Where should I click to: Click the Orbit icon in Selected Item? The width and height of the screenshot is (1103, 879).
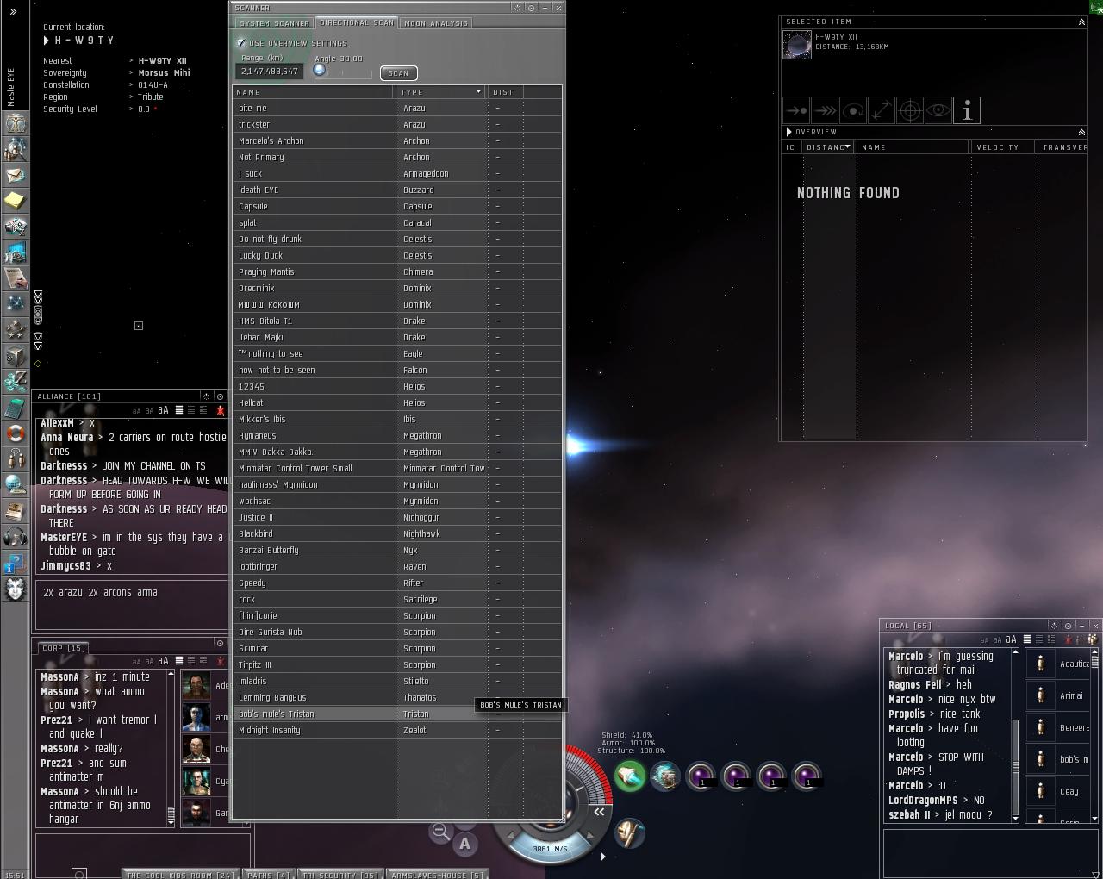(853, 110)
